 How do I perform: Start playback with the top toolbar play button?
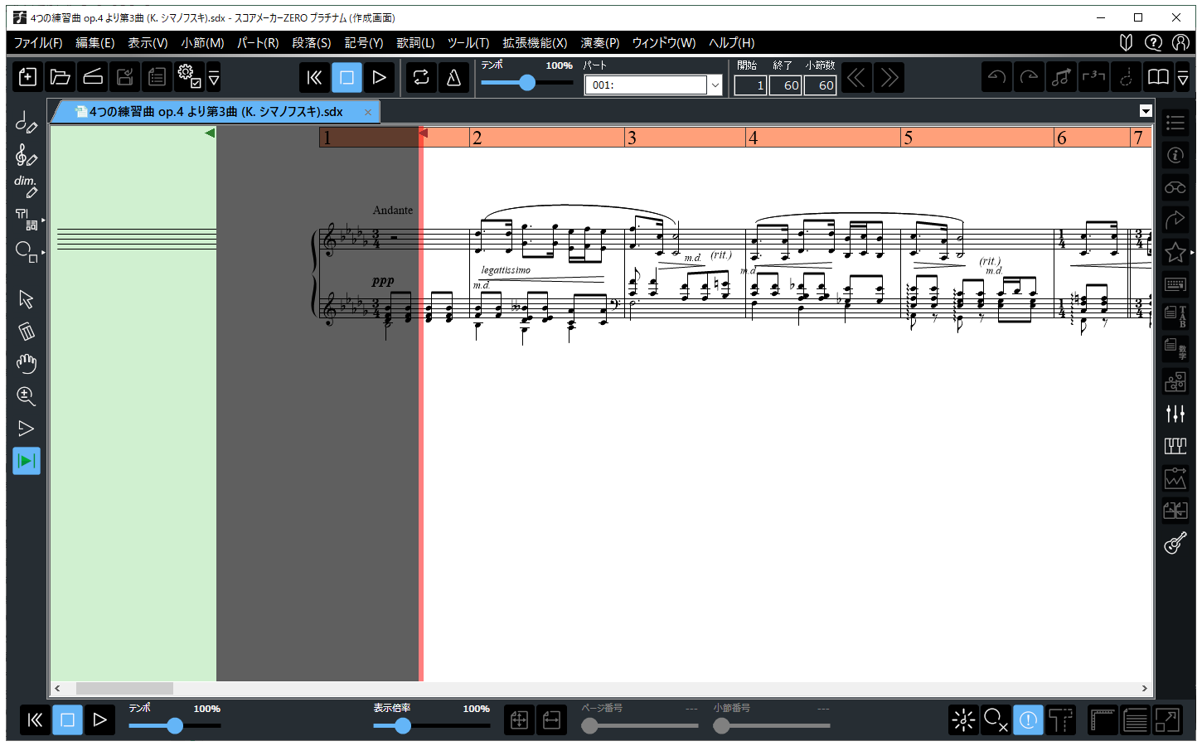coord(379,77)
